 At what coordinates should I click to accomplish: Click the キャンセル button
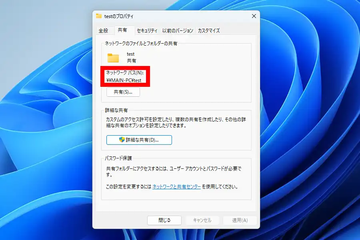202,220
